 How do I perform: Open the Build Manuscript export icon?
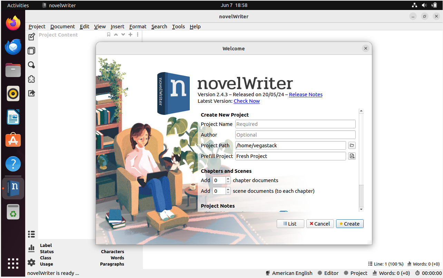coord(31,93)
